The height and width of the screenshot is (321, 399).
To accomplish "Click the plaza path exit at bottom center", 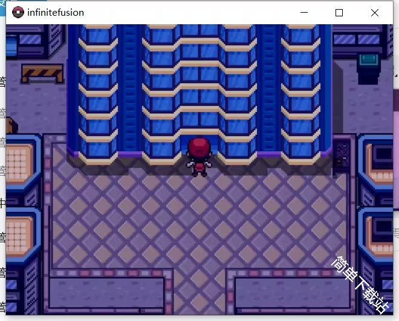I will [x=199, y=293].
